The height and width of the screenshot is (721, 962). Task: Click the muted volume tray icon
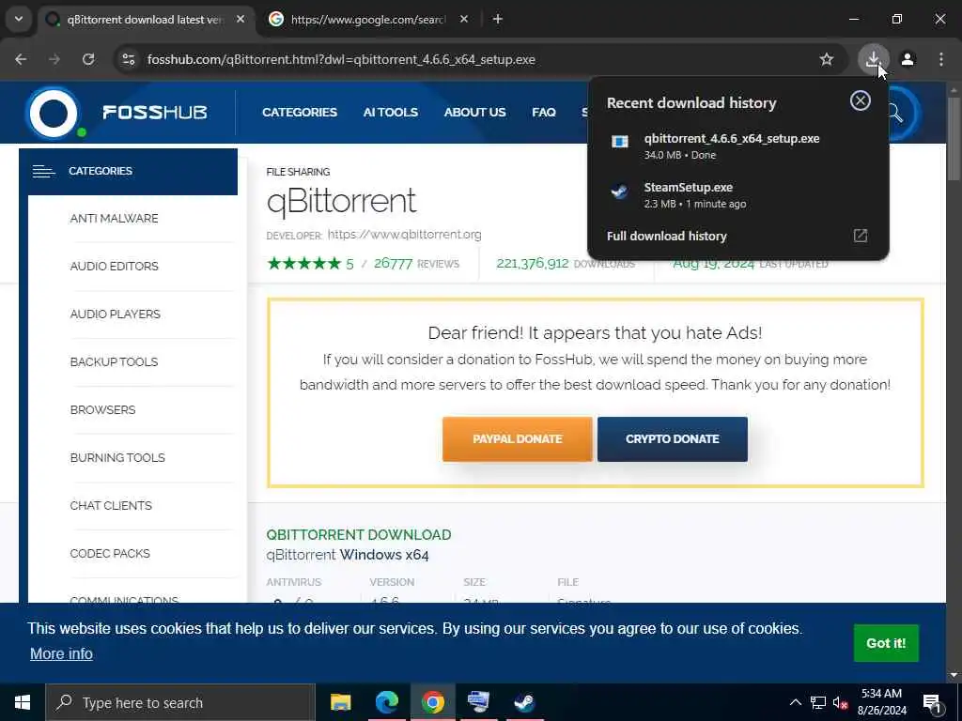pyautogui.click(x=841, y=702)
